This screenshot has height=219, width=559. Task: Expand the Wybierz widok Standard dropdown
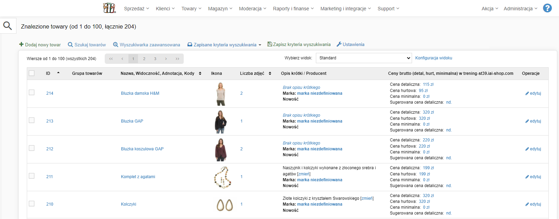363,58
